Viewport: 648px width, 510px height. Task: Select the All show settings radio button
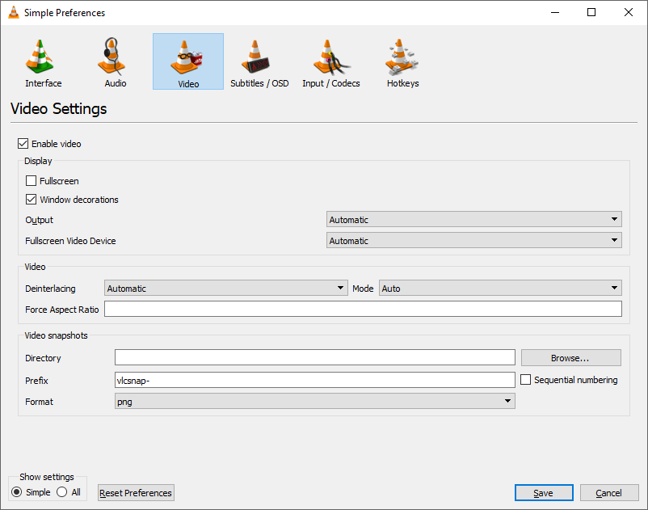pyautogui.click(x=62, y=492)
